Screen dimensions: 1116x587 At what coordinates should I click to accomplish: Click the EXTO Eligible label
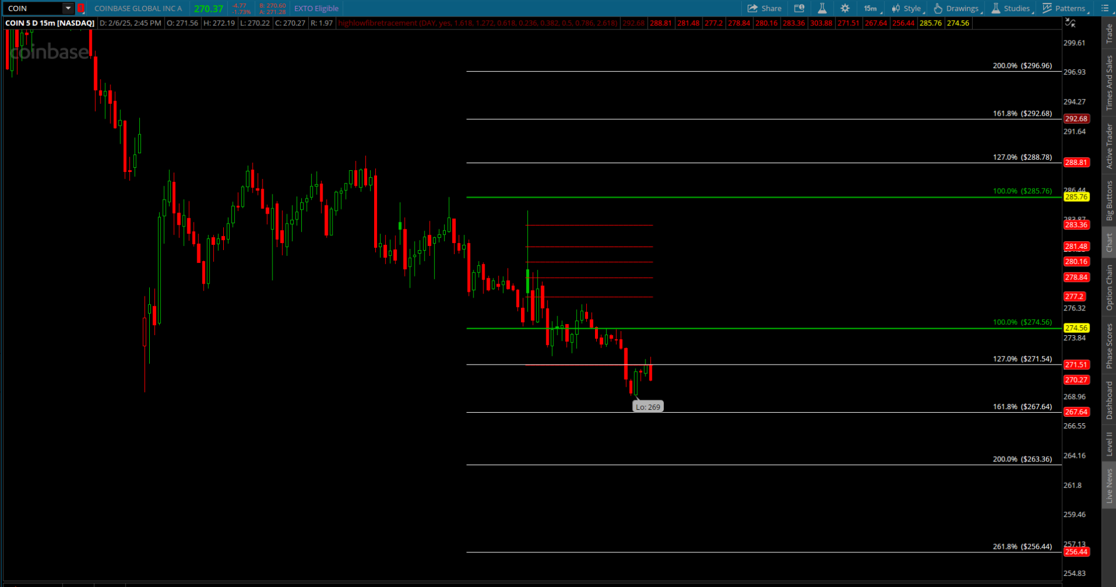[316, 8]
